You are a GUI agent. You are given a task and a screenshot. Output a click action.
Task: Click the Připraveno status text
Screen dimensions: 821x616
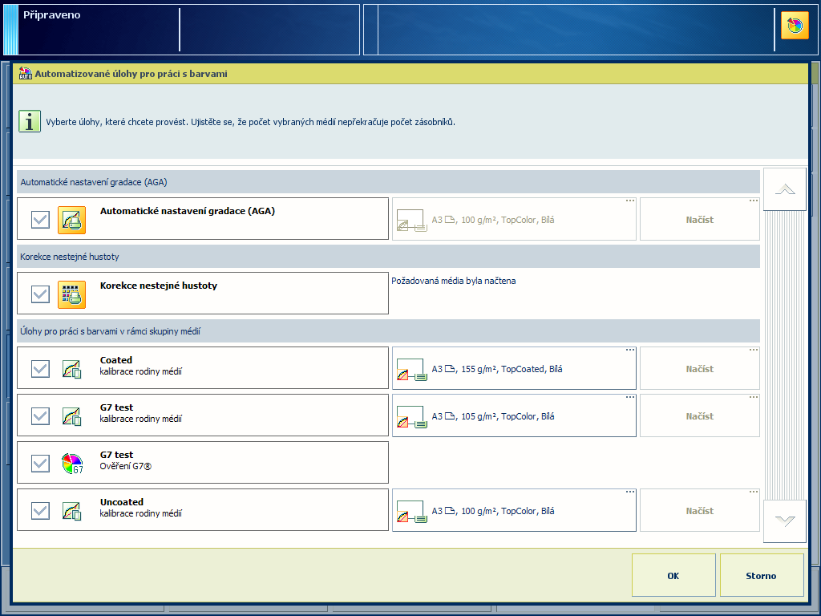52,14
